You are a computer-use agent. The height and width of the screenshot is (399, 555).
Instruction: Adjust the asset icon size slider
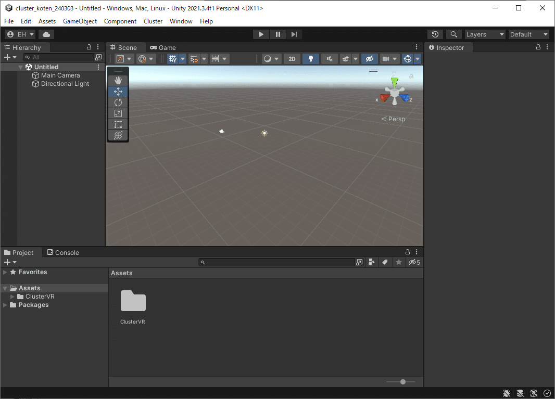coord(402,382)
